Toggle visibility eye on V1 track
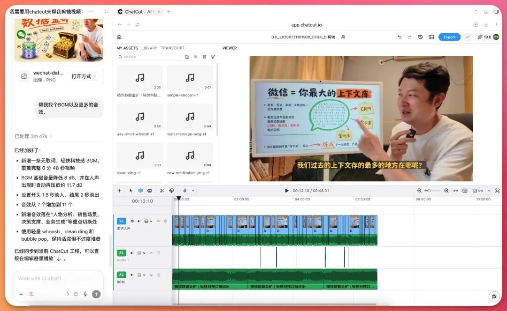The height and width of the screenshot is (311, 507). (x=132, y=222)
